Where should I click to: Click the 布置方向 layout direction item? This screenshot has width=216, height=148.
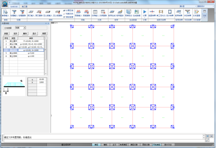coord(68,14)
